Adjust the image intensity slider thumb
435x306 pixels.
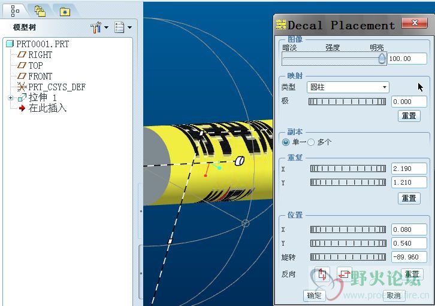click(382, 59)
